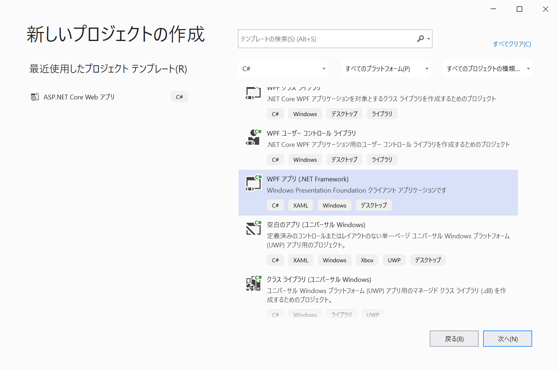
Task: Click Xbox tag under 空白のアプリ
Action: click(x=367, y=260)
